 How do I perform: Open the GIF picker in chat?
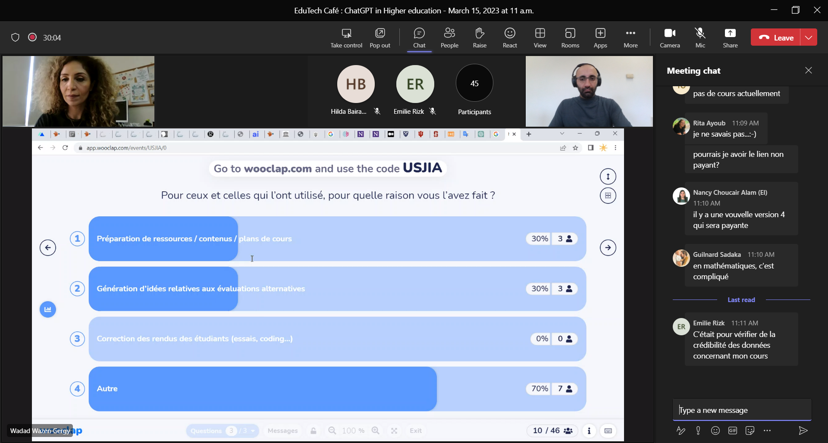733,431
